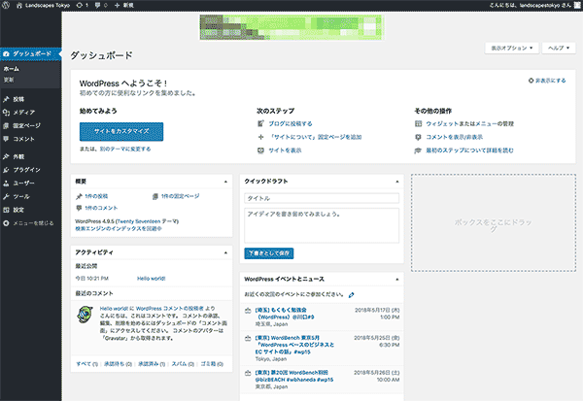
Task: Click the widgets icon beside ウィジェットまたはメニューの管理
Action: point(418,123)
